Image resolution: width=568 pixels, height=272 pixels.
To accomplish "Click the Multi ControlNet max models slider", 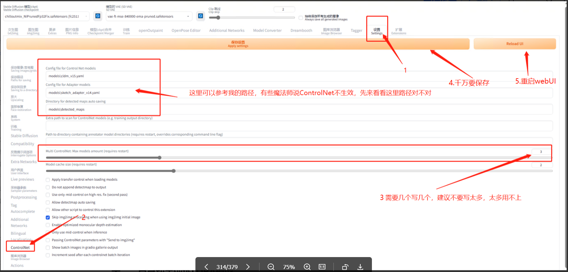I will [x=159, y=158].
